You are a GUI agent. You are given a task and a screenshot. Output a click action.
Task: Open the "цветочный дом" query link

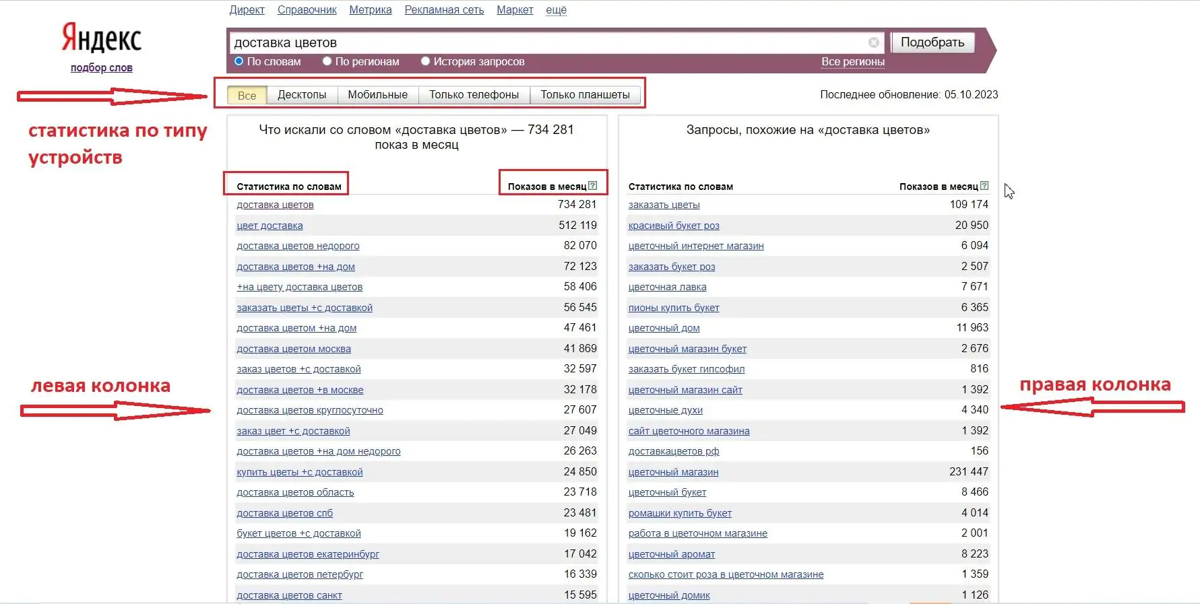tap(664, 328)
